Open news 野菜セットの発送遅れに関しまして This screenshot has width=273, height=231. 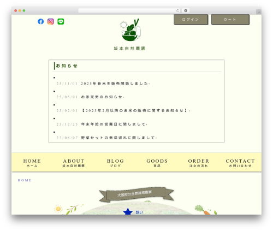[x=118, y=138]
